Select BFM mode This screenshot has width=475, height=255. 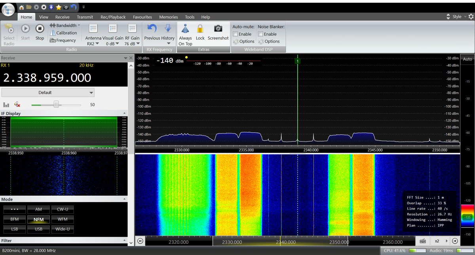[x=15, y=219]
